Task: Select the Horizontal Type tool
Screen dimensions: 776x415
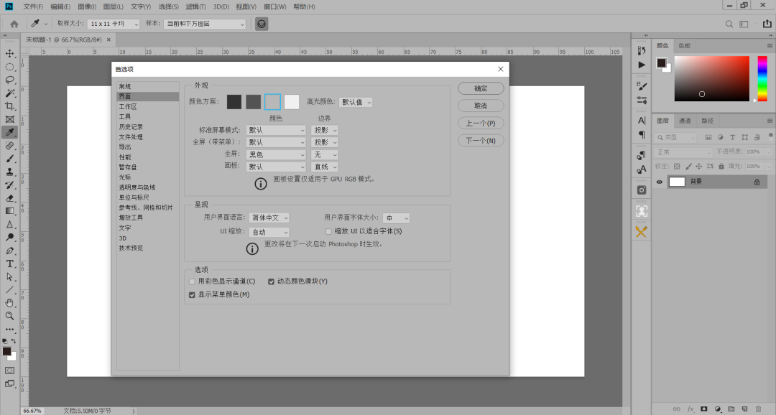Action: (10, 264)
